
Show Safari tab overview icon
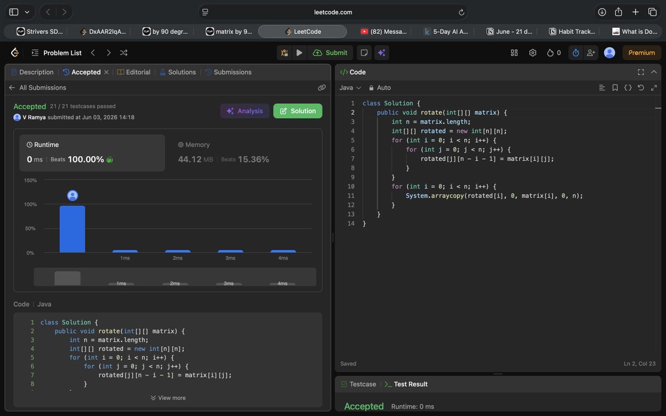pos(652,12)
